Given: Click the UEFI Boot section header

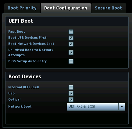Looking at the screenshot, I should (21, 21).
